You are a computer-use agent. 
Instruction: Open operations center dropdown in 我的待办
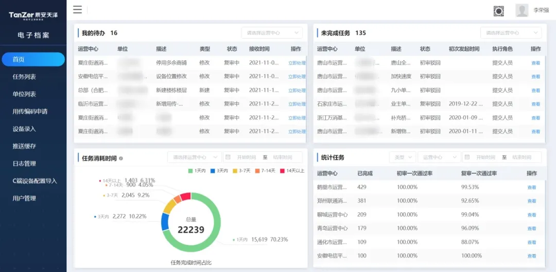(271, 33)
